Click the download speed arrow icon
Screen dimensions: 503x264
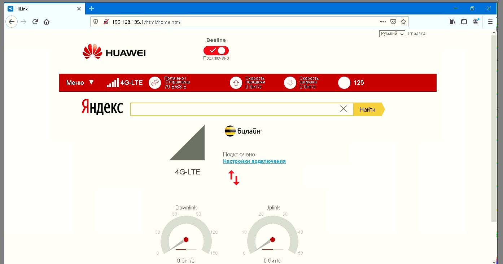(x=290, y=83)
